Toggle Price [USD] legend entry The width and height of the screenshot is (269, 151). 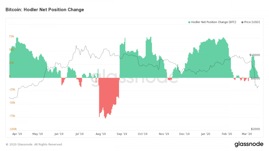click(x=251, y=22)
